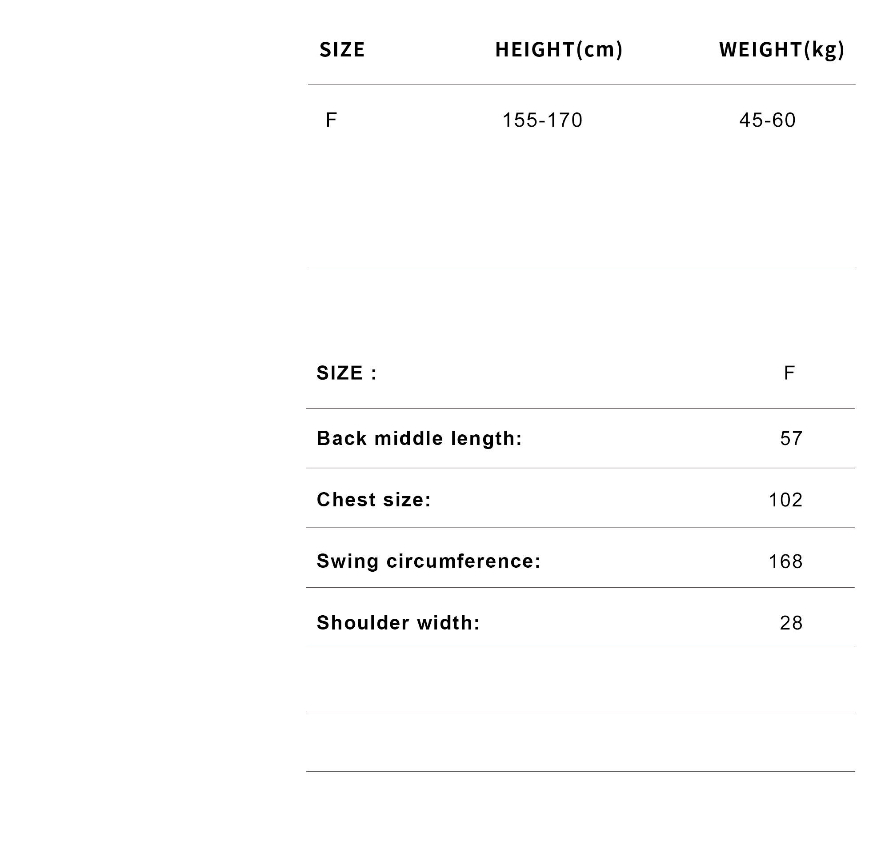Click the bold SIZE column header
The height and width of the screenshot is (850, 889).
(342, 50)
